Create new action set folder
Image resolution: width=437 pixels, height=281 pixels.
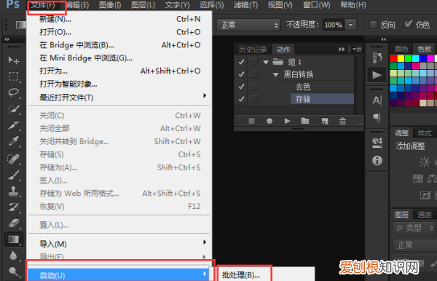305,121
